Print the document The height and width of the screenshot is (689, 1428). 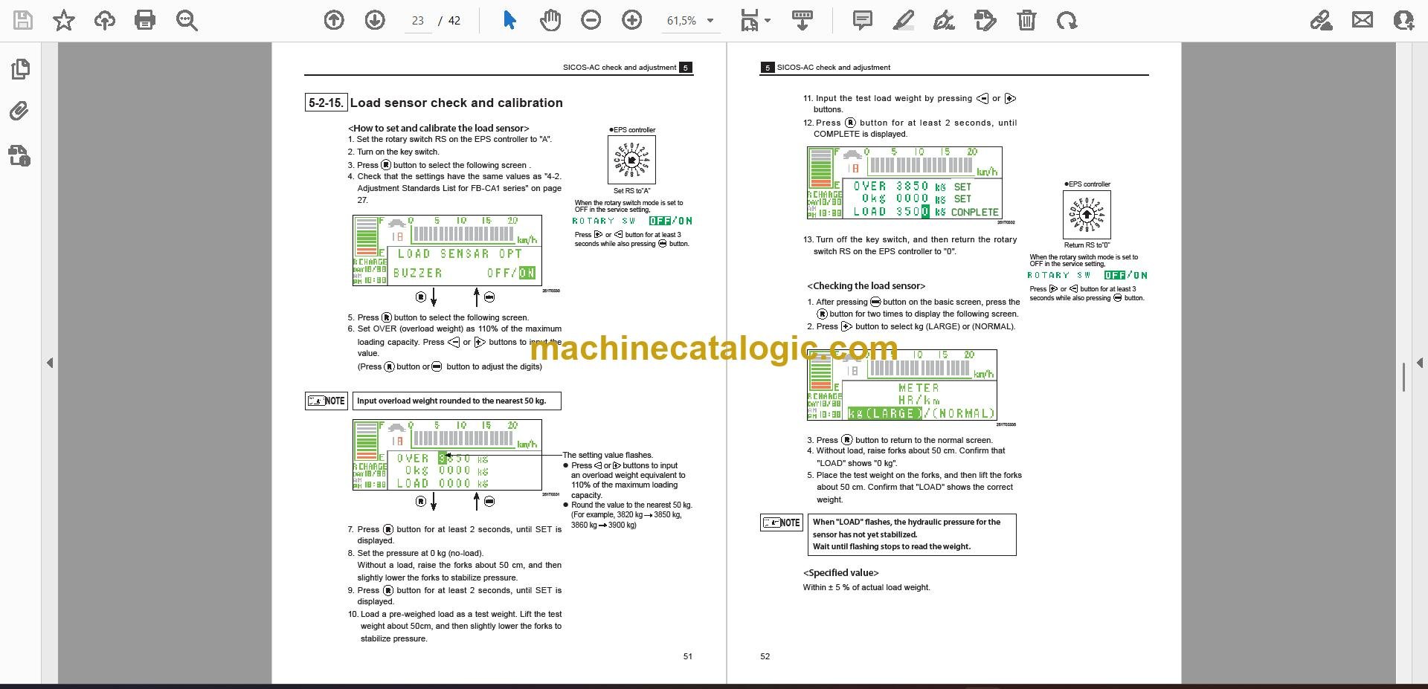[145, 20]
